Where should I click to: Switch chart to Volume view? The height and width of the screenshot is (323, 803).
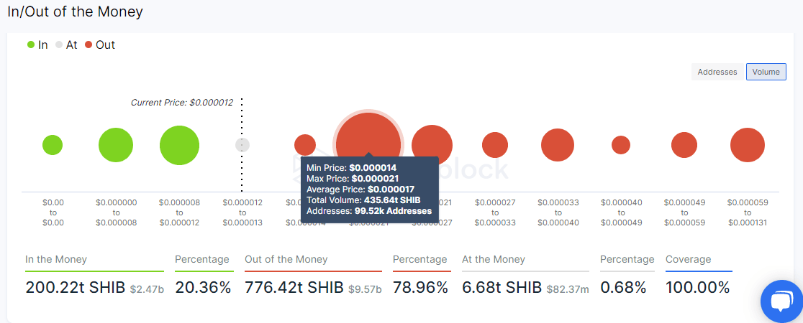pyautogui.click(x=766, y=72)
